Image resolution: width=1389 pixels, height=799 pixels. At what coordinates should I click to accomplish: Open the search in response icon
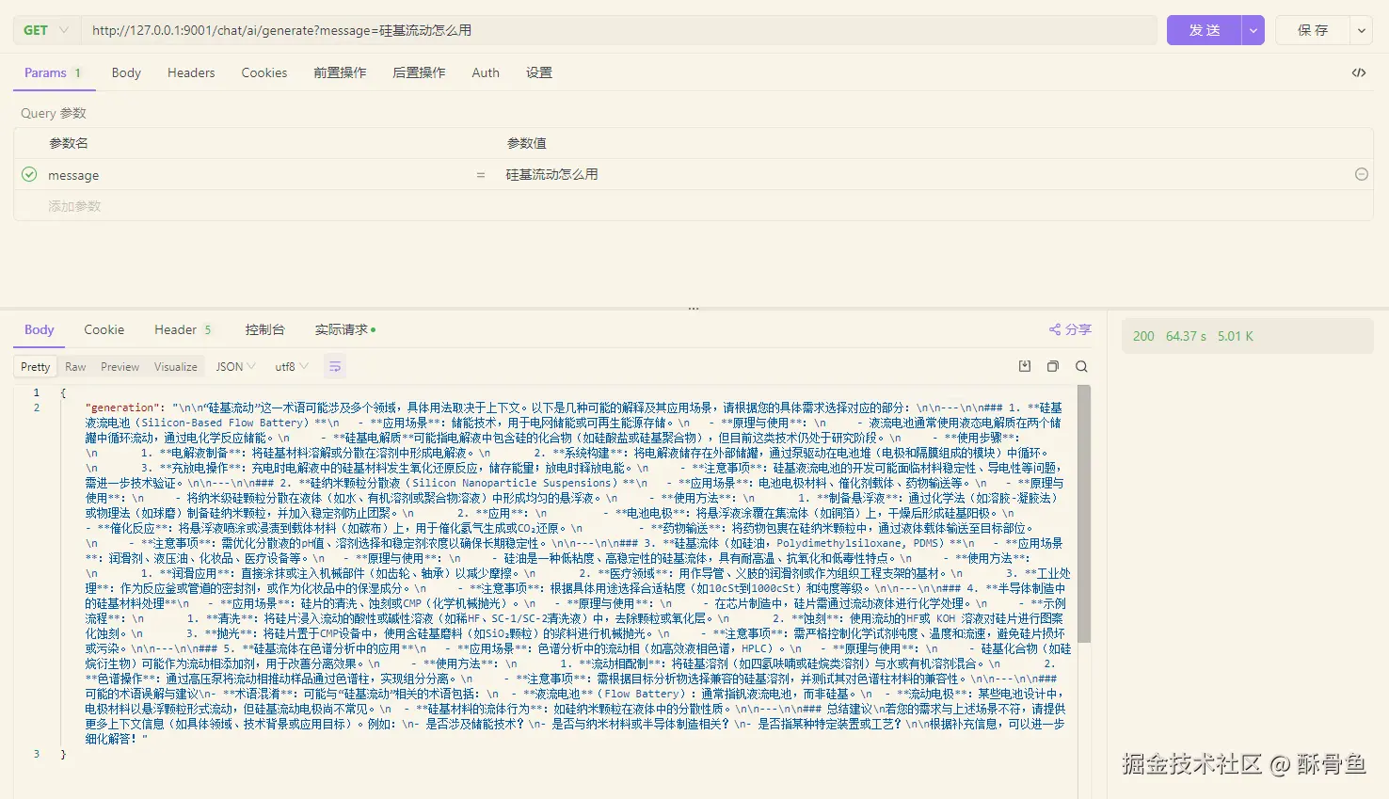[x=1080, y=366]
